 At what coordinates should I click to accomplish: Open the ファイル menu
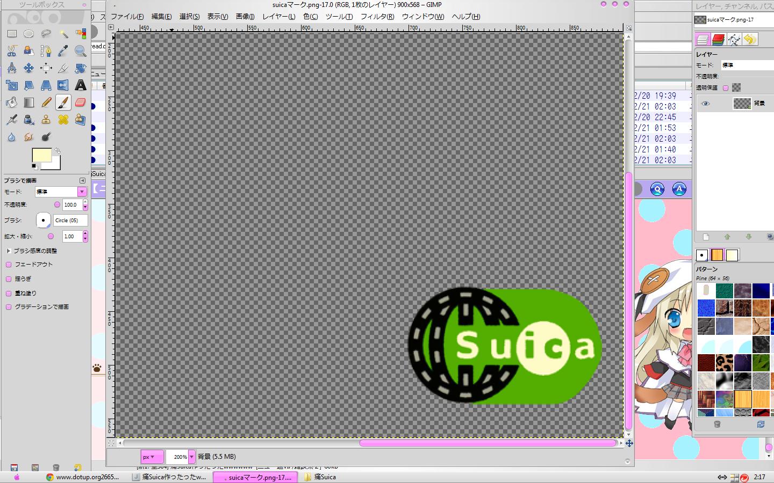pos(127,17)
